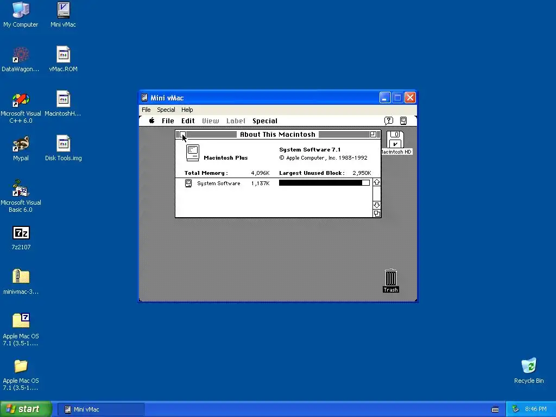Image resolution: width=556 pixels, height=417 pixels.
Task: Click the 8:46 PM clock
Action: point(536,409)
